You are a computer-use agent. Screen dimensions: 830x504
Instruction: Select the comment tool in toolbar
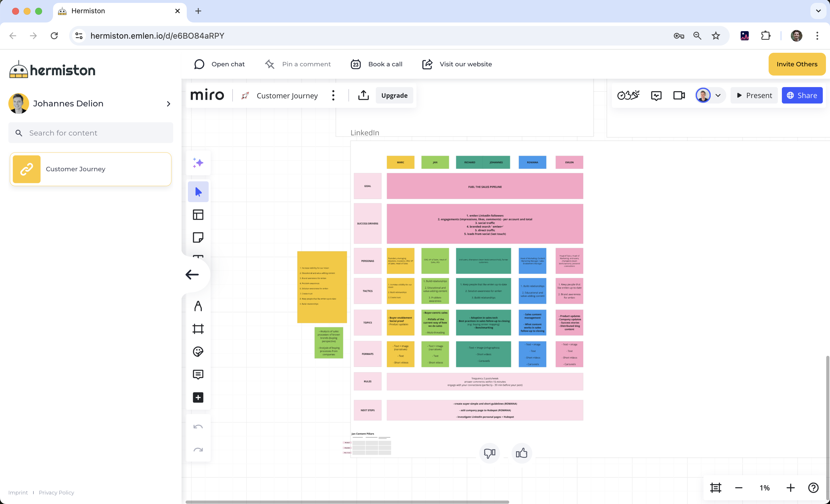pos(198,374)
